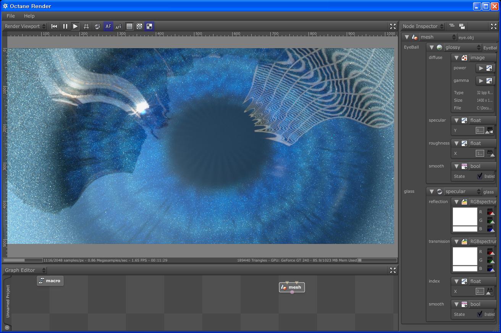The height and width of the screenshot is (333, 501).
Task: Collapse the mesh node in inspector
Action: [407, 37]
